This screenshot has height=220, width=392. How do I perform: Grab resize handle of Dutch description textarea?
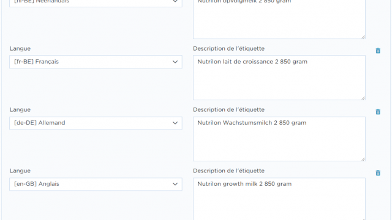pyautogui.click(x=363, y=37)
